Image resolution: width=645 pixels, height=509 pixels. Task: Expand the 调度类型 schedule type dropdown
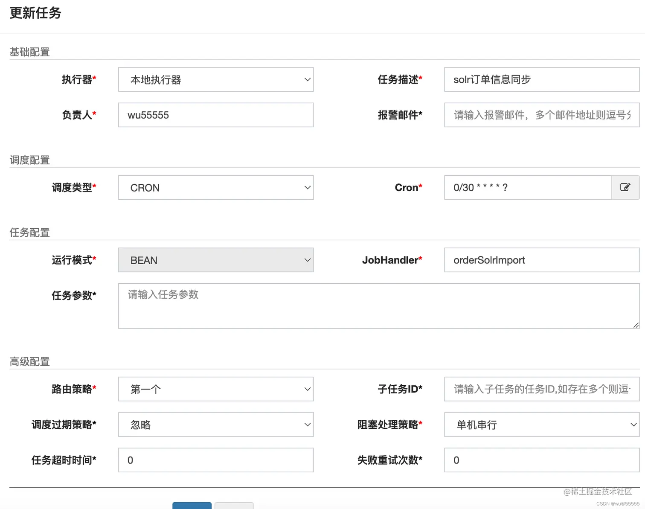(215, 187)
